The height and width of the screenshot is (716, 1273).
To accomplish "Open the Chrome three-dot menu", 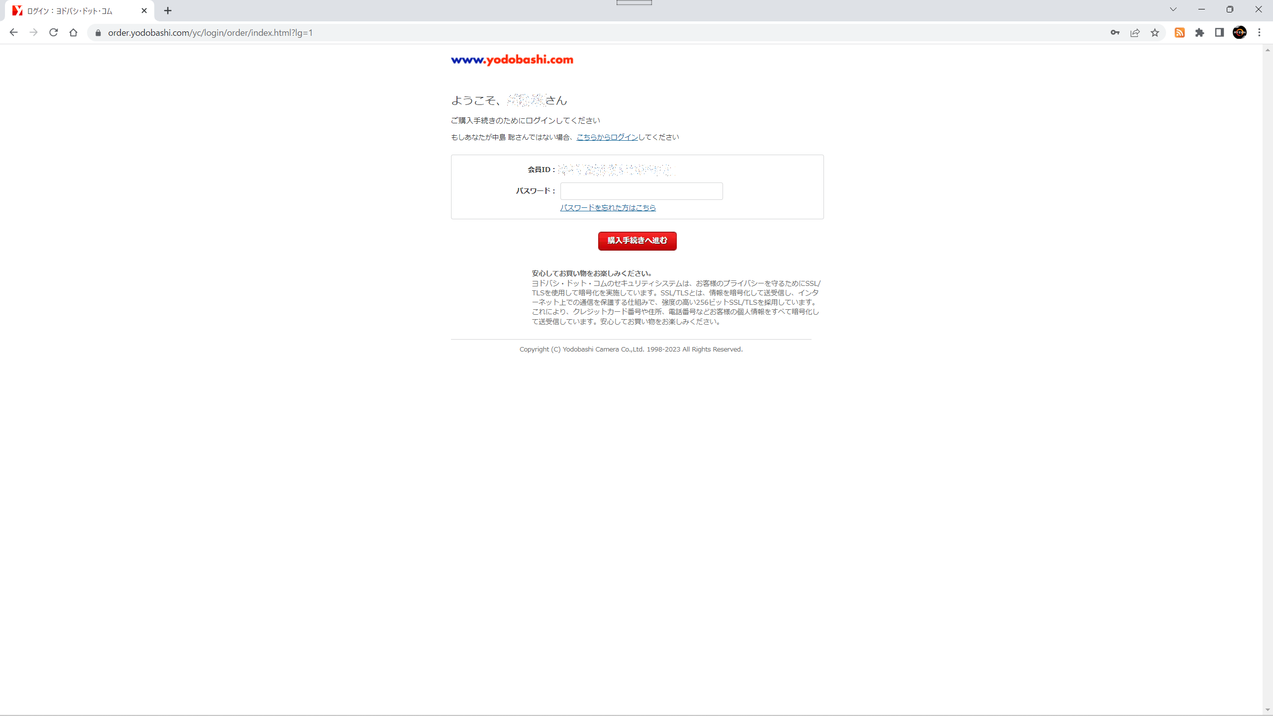I will point(1260,33).
